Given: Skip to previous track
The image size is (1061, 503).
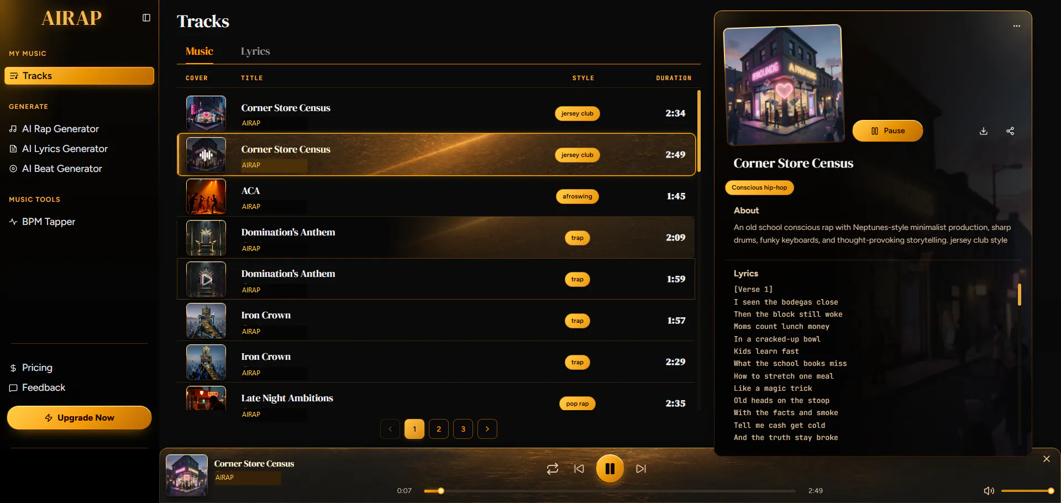Looking at the screenshot, I should click(579, 469).
